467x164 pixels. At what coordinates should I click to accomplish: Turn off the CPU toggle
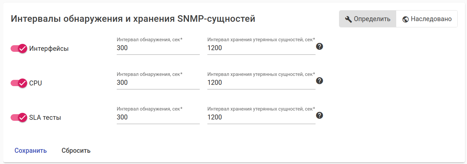coord(19,83)
